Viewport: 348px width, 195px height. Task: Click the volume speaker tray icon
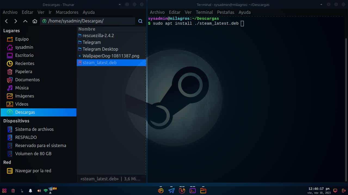[x=39, y=191]
